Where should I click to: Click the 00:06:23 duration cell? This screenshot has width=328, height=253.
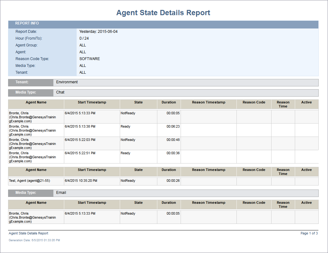[173, 126]
